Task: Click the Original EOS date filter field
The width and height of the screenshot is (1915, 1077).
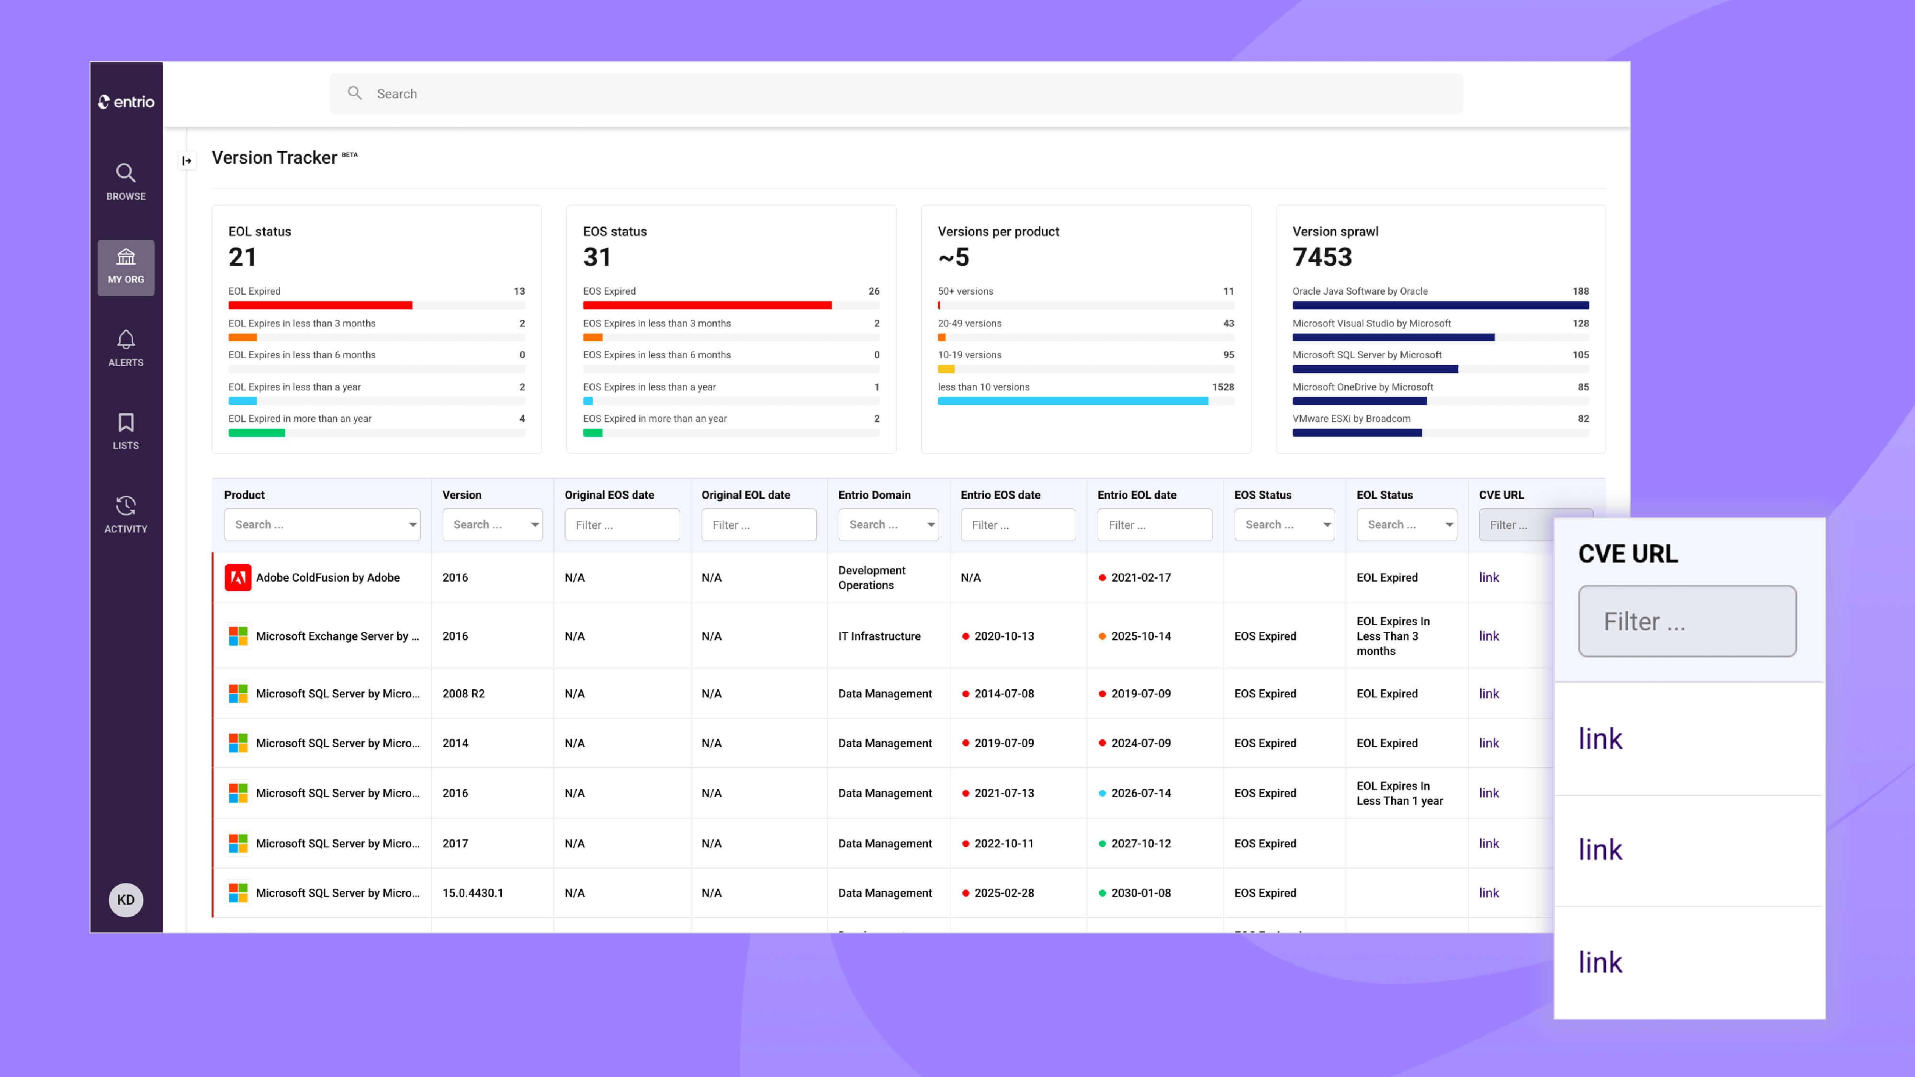Action: (622, 525)
